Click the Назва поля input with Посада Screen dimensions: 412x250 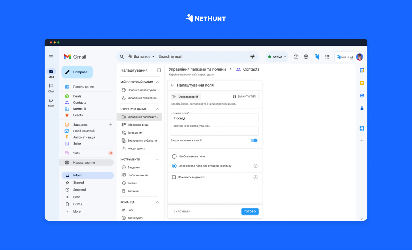(x=214, y=118)
